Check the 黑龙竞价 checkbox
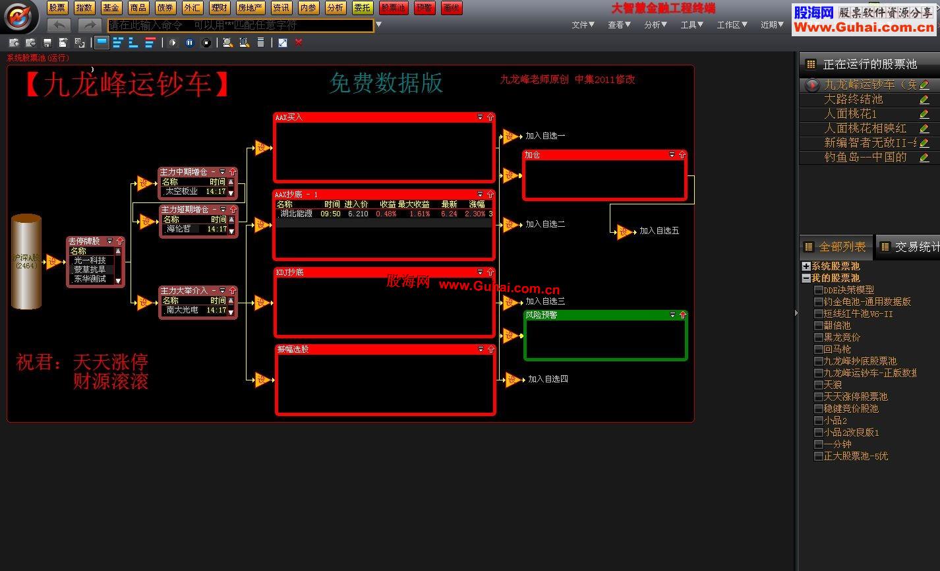940x571 pixels. click(818, 337)
